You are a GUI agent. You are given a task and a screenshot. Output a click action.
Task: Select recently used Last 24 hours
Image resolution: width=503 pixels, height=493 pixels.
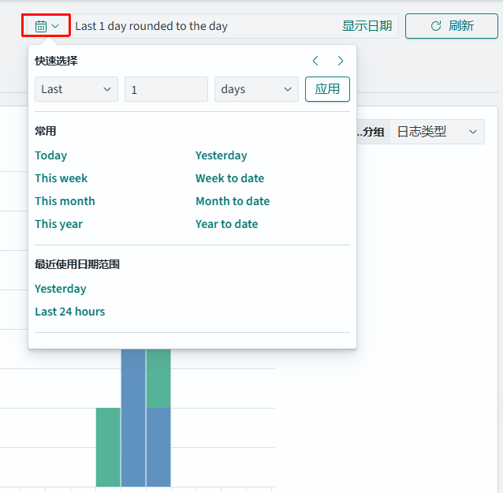70,312
